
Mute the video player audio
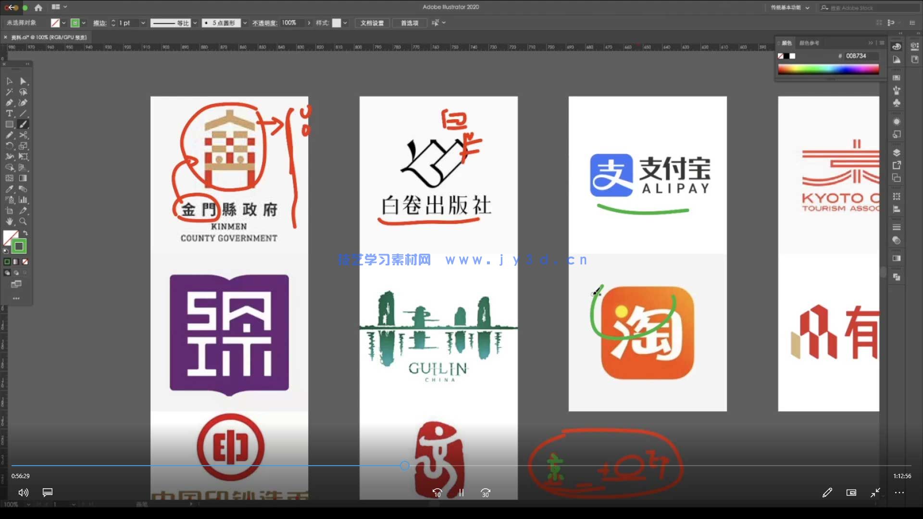tap(23, 493)
